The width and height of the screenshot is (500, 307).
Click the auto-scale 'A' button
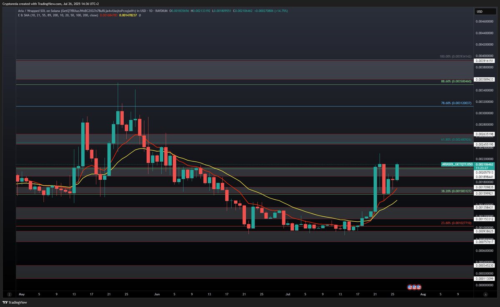[486, 294]
